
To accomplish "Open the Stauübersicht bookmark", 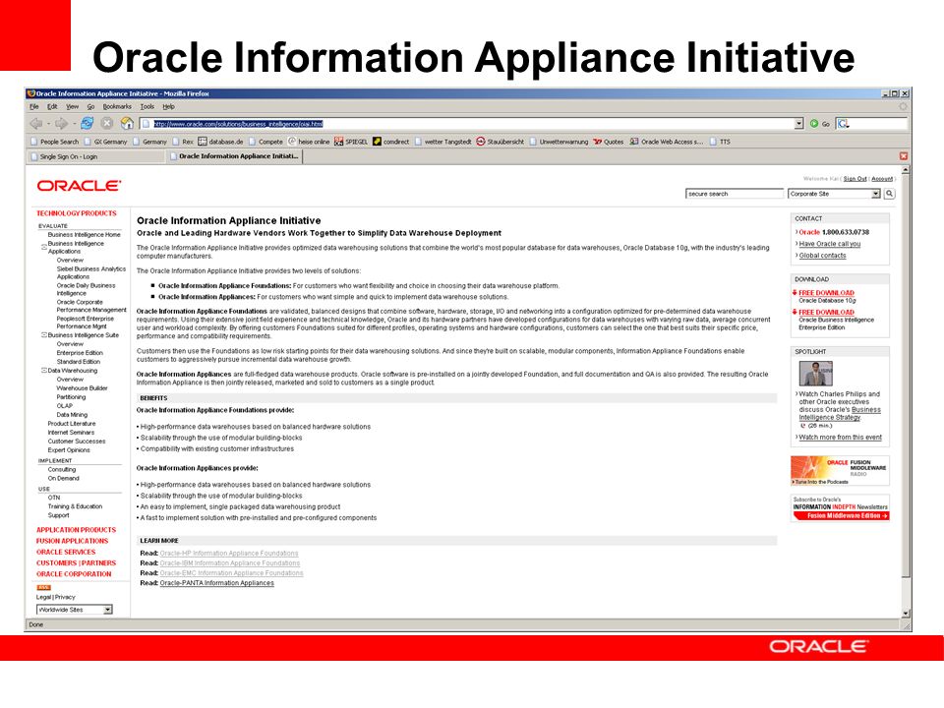I will (x=501, y=142).
